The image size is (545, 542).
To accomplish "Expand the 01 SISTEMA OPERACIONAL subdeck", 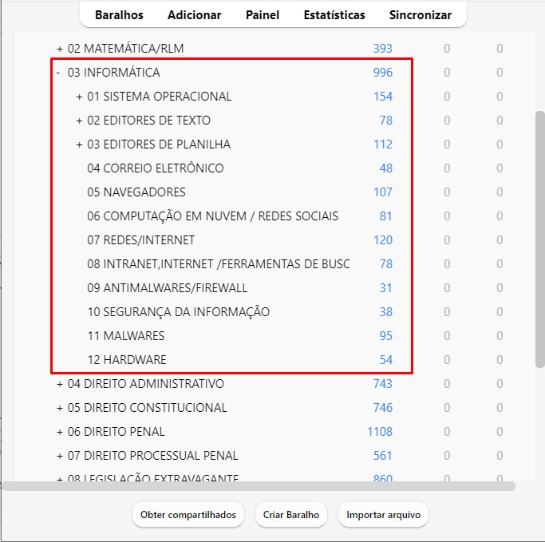I will click(79, 97).
